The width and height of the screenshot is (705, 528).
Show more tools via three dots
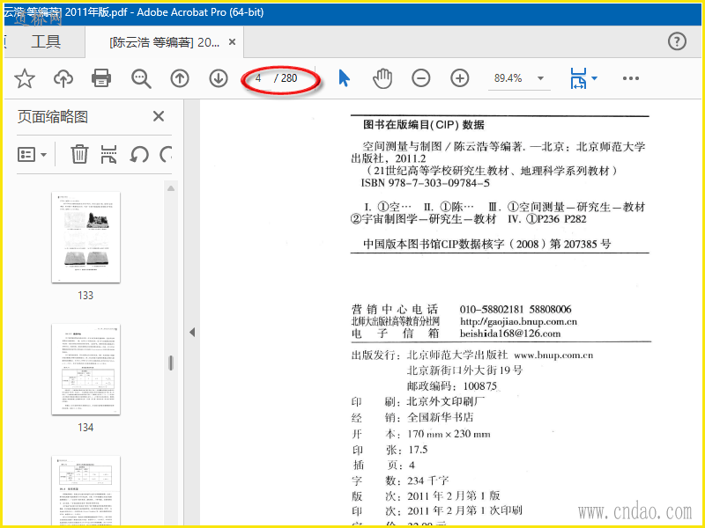(631, 78)
